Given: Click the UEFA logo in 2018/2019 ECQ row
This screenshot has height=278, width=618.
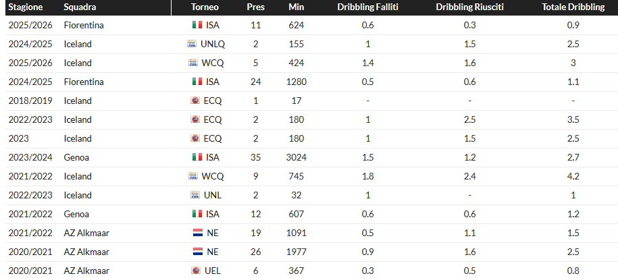Looking at the screenshot, I should point(197,101).
